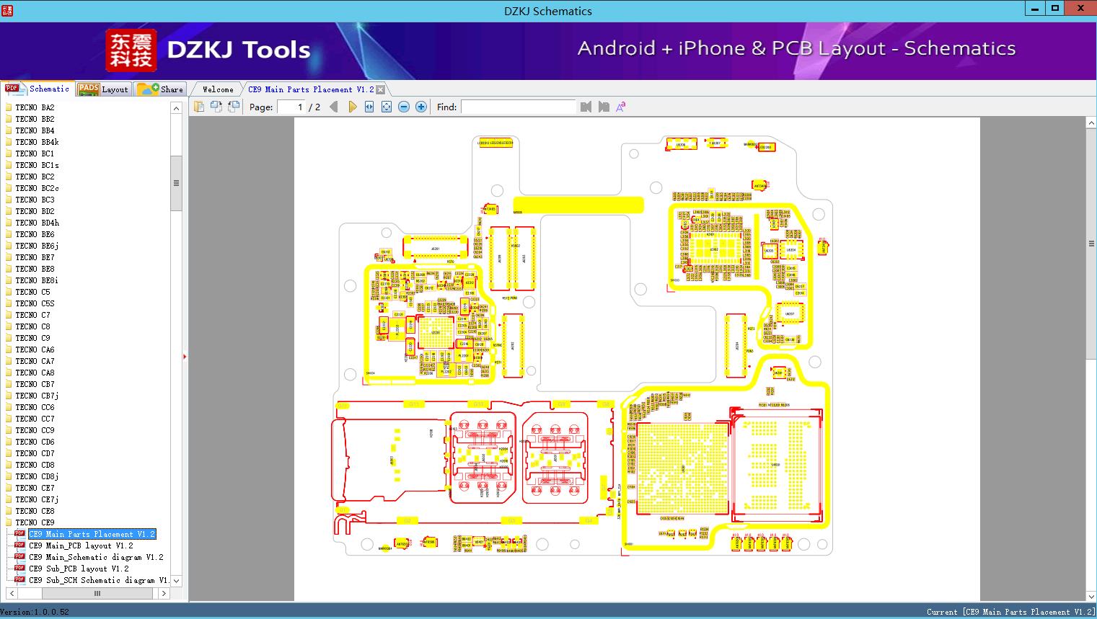Click tree panel scroll down arrow
Viewport: 1097px width, 619px height.
(176, 581)
